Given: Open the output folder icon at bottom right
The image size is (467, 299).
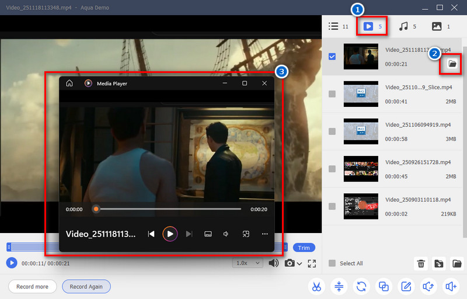Looking at the screenshot, I should (x=456, y=263).
